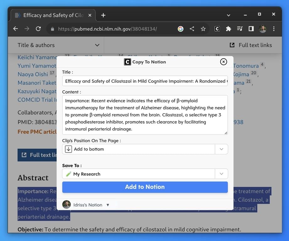Click the workspace selector triangle arrow
The image size is (289, 241).
108,205
